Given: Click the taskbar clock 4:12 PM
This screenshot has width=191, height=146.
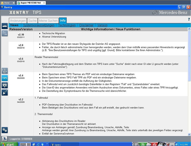Looking at the screenshot, I should point(184,144).
